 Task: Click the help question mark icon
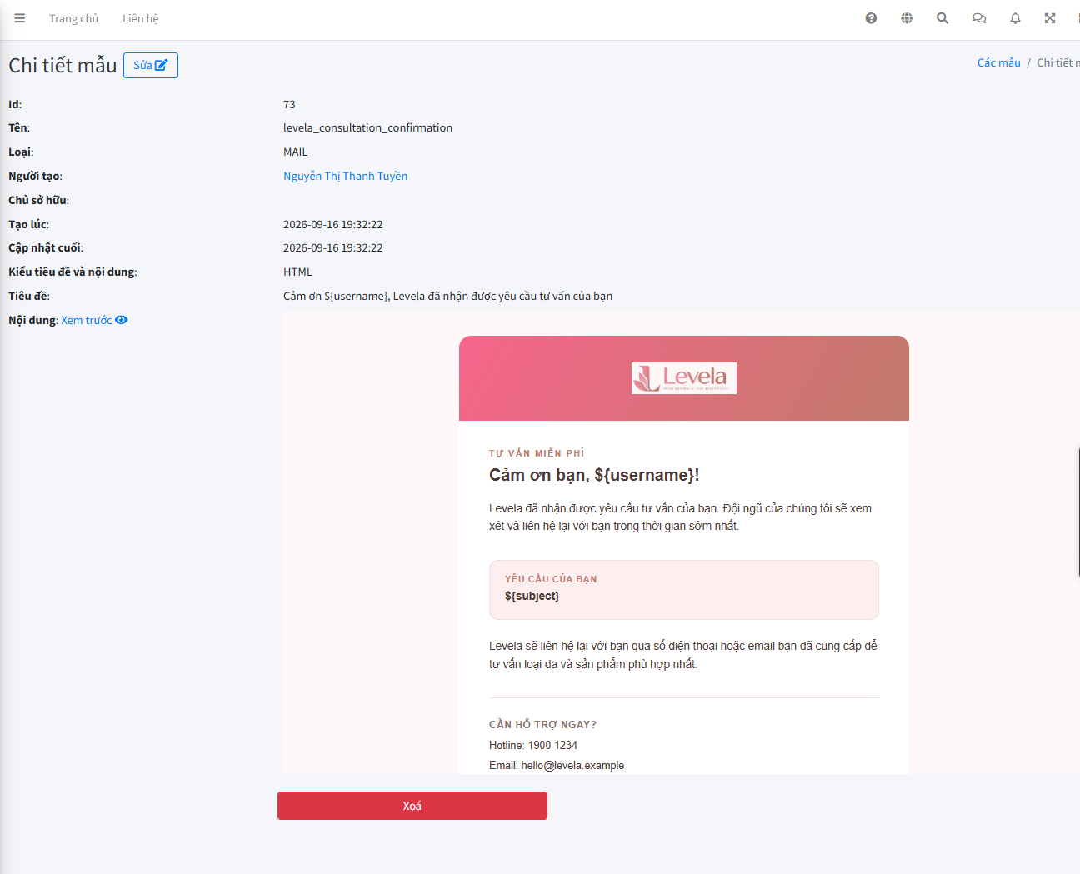871,18
